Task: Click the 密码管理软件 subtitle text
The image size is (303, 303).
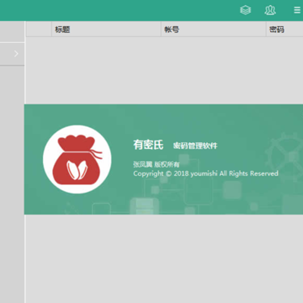Action: pos(195,146)
